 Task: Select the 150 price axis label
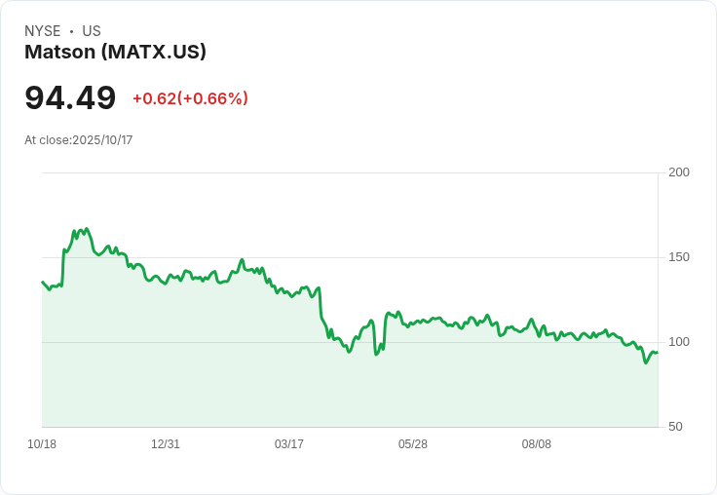click(x=679, y=257)
